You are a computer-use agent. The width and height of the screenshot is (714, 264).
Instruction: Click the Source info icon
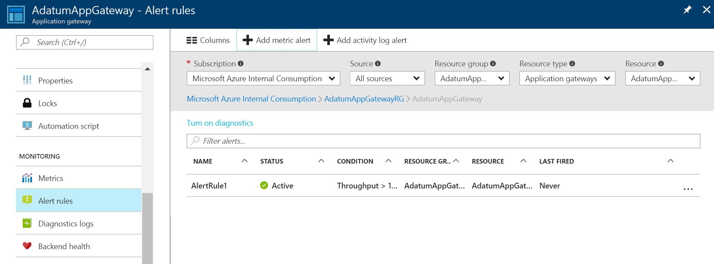378,64
